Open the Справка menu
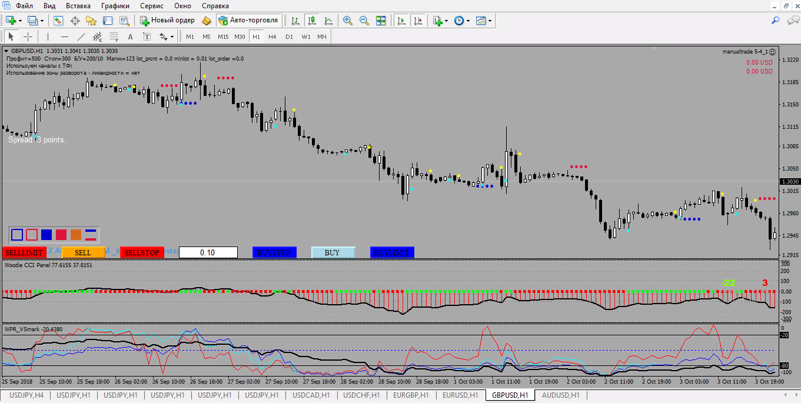 tap(215, 6)
